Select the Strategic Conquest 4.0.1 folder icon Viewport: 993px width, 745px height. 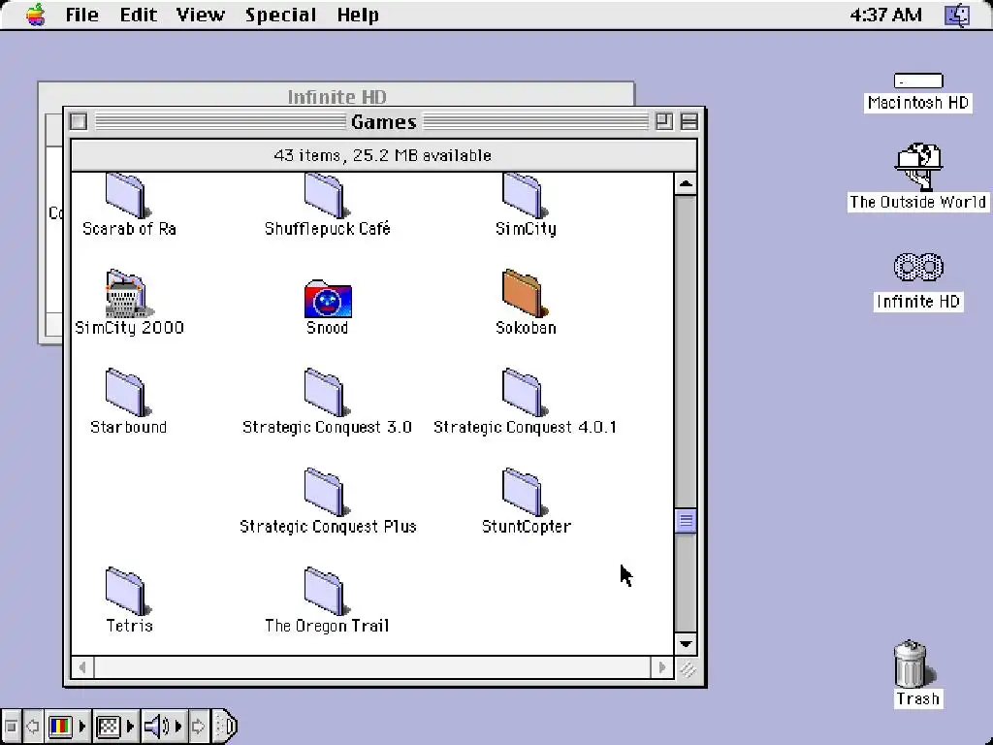[x=525, y=392]
